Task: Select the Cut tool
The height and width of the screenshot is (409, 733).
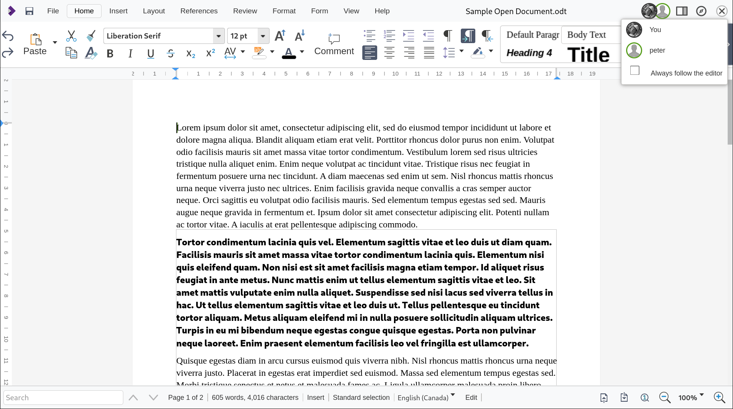Action: click(71, 35)
